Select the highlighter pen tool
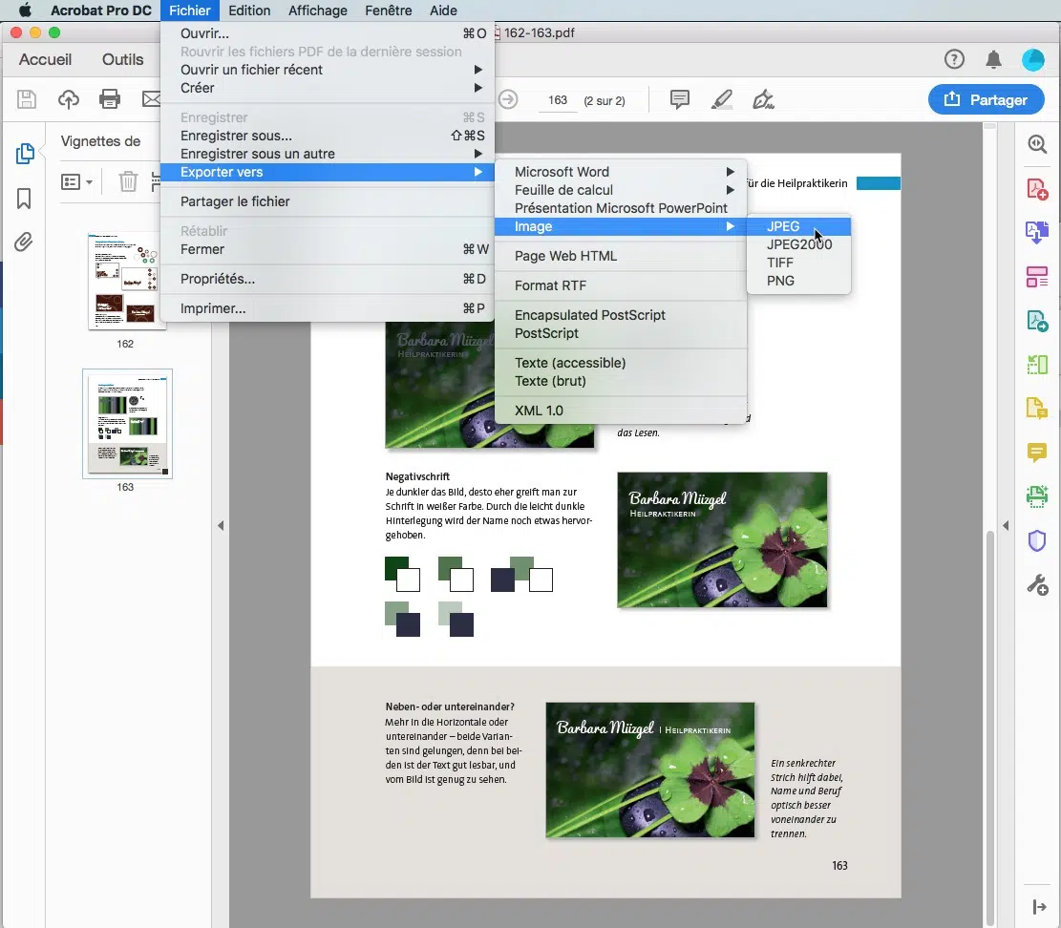This screenshot has height=928, width=1061. click(722, 99)
